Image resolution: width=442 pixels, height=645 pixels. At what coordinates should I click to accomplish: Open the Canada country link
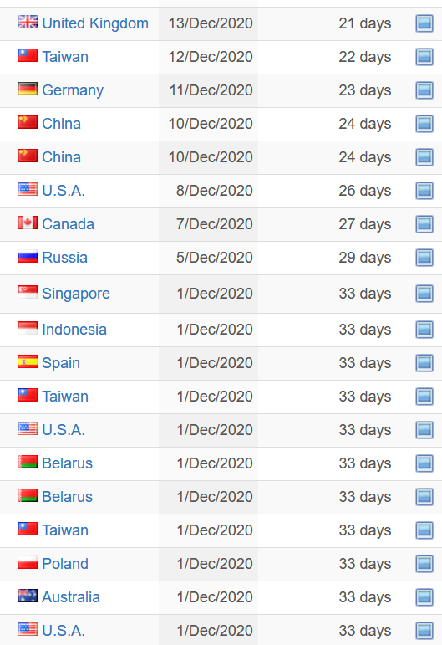point(69,224)
